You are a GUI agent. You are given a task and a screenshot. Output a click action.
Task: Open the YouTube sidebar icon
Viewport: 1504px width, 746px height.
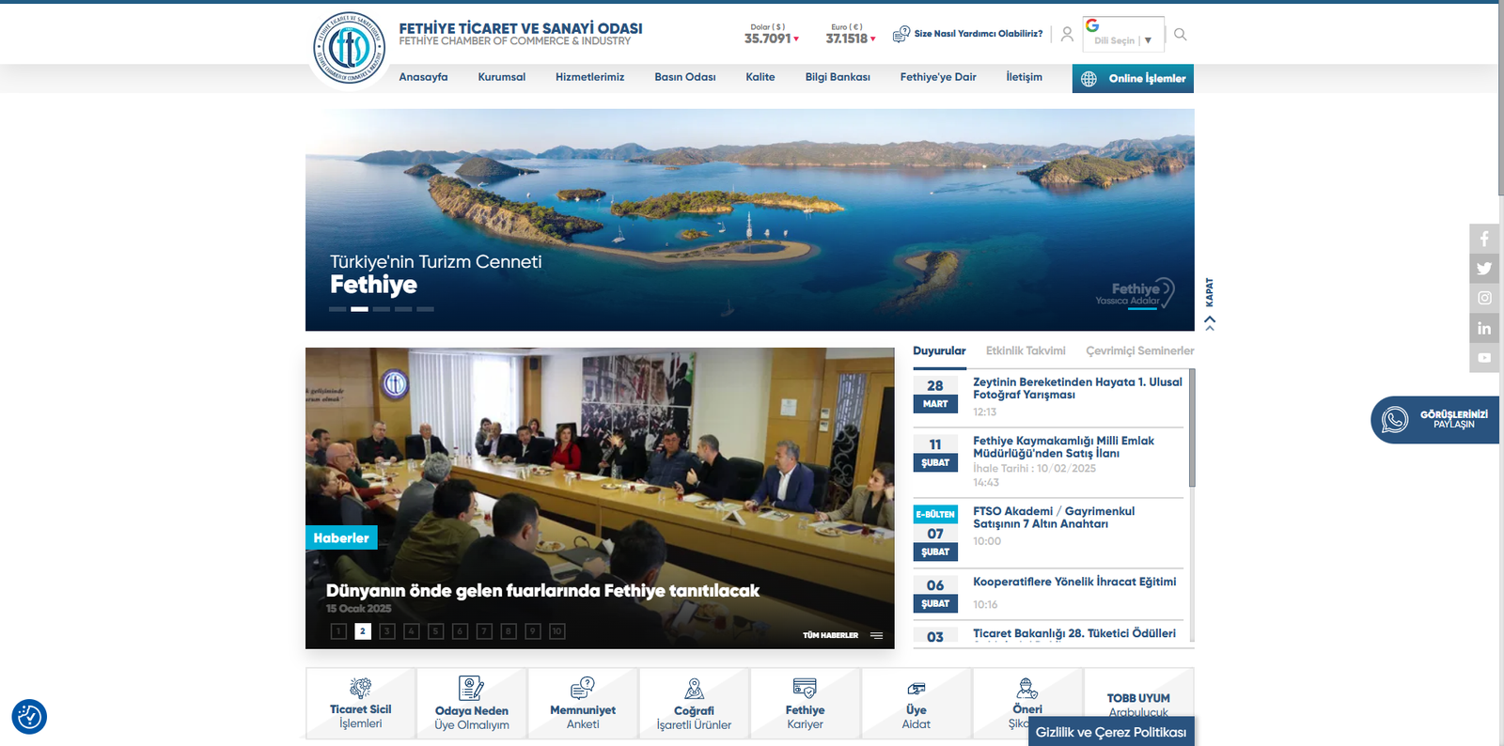1484,358
